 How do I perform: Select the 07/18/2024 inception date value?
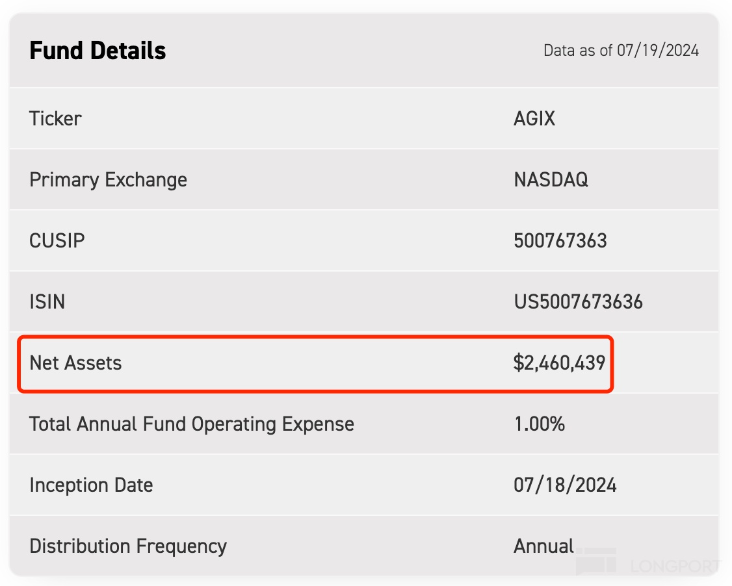(565, 485)
